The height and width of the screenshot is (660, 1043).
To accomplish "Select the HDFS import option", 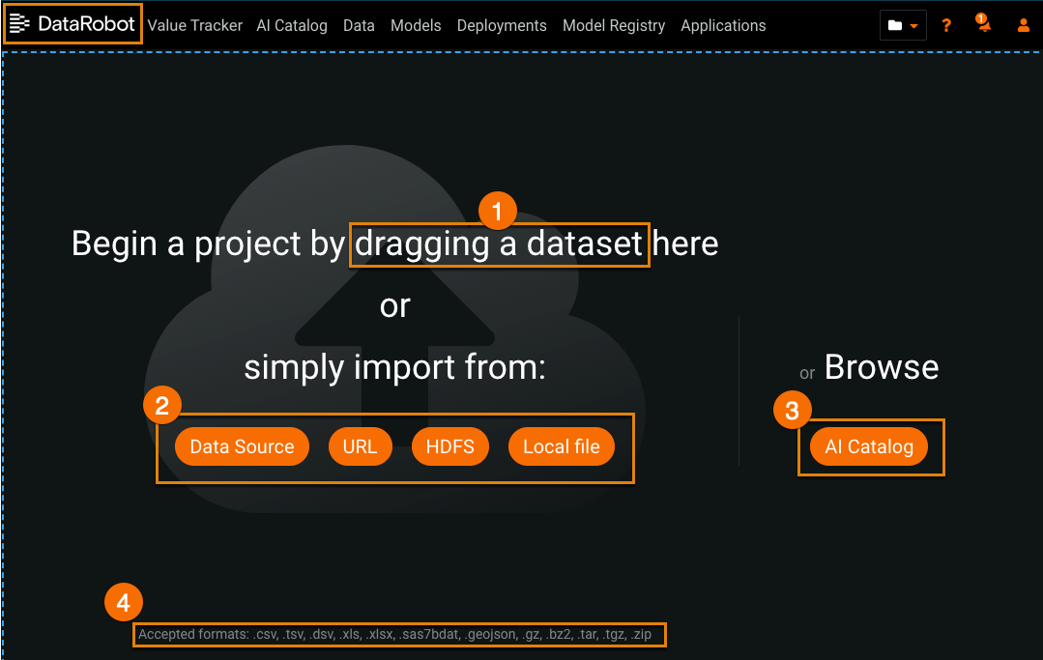I will [x=450, y=446].
